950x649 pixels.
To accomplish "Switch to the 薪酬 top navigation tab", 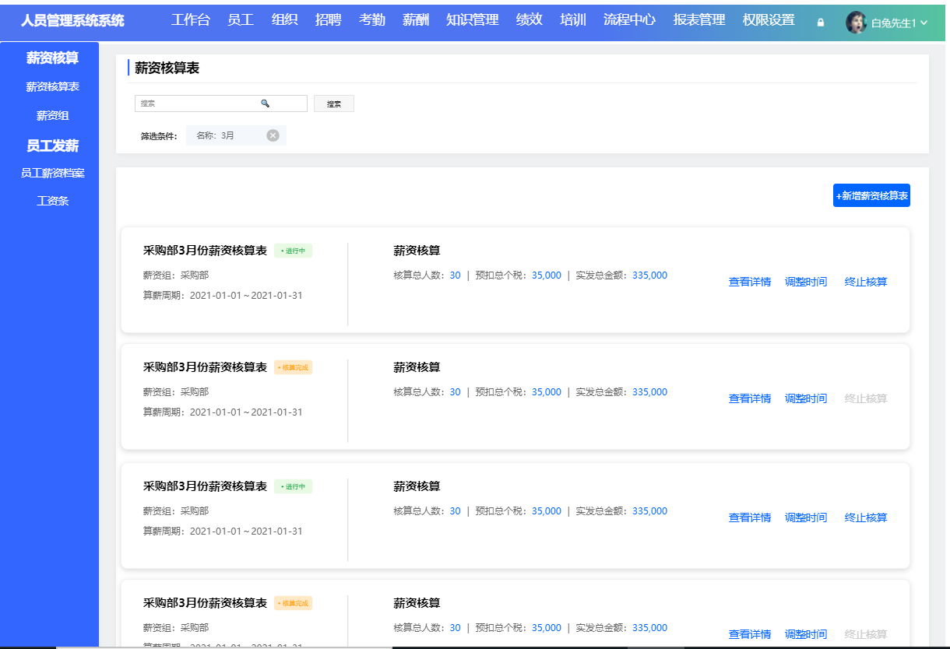I will pos(415,20).
